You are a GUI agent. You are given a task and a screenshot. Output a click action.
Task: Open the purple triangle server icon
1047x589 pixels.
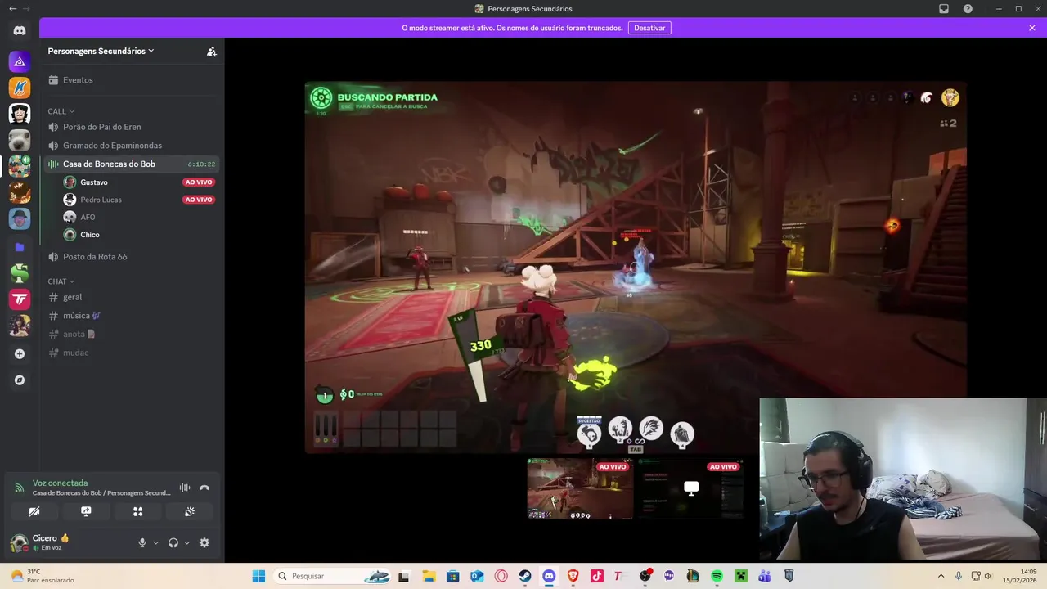20,61
